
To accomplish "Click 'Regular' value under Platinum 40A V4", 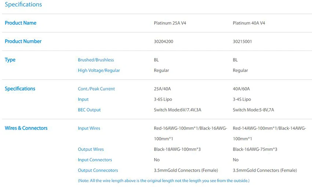I will click(240, 70).
